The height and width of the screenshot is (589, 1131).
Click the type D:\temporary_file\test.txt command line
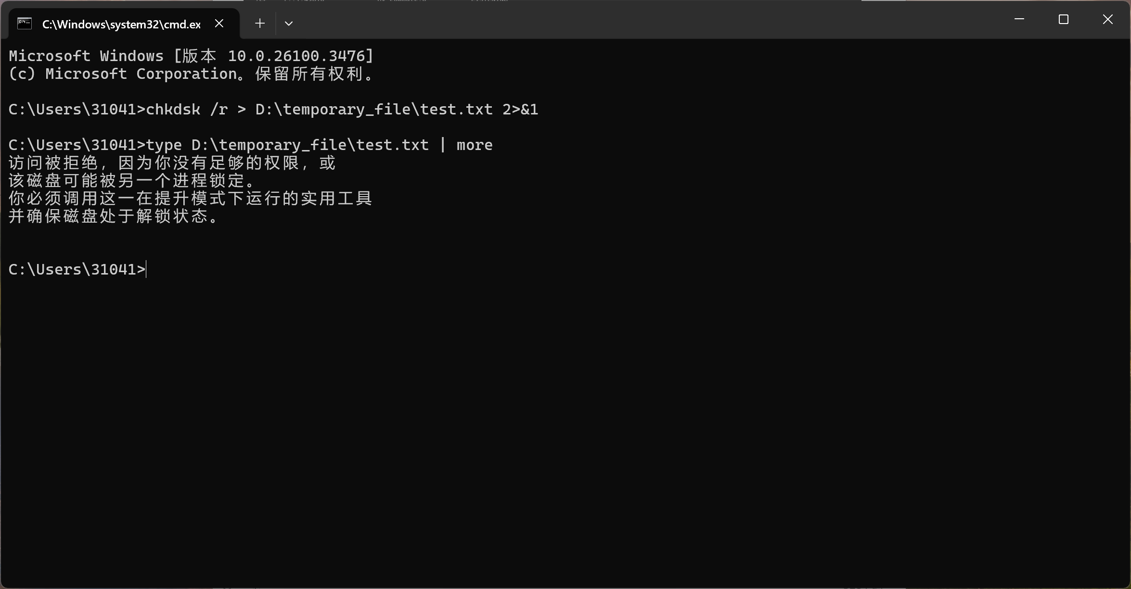pyautogui.click(x=287, y=145)
